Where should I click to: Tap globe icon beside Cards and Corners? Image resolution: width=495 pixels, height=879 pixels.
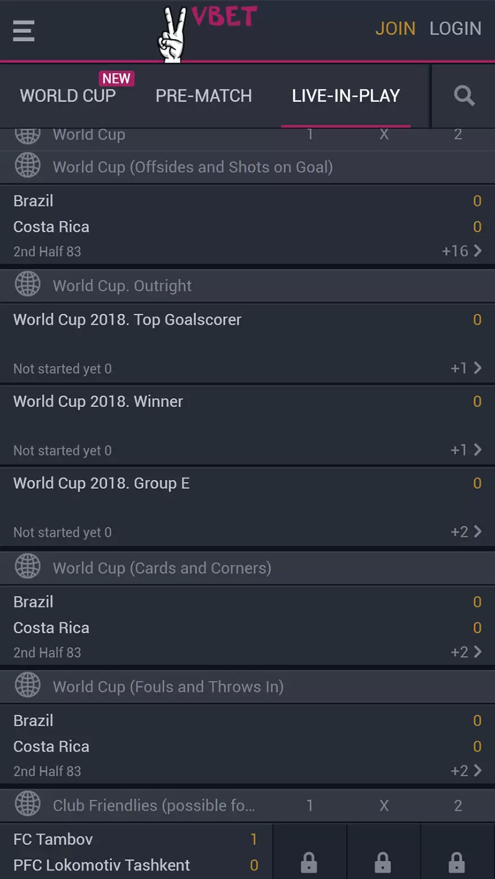click(x=27, y=567)
